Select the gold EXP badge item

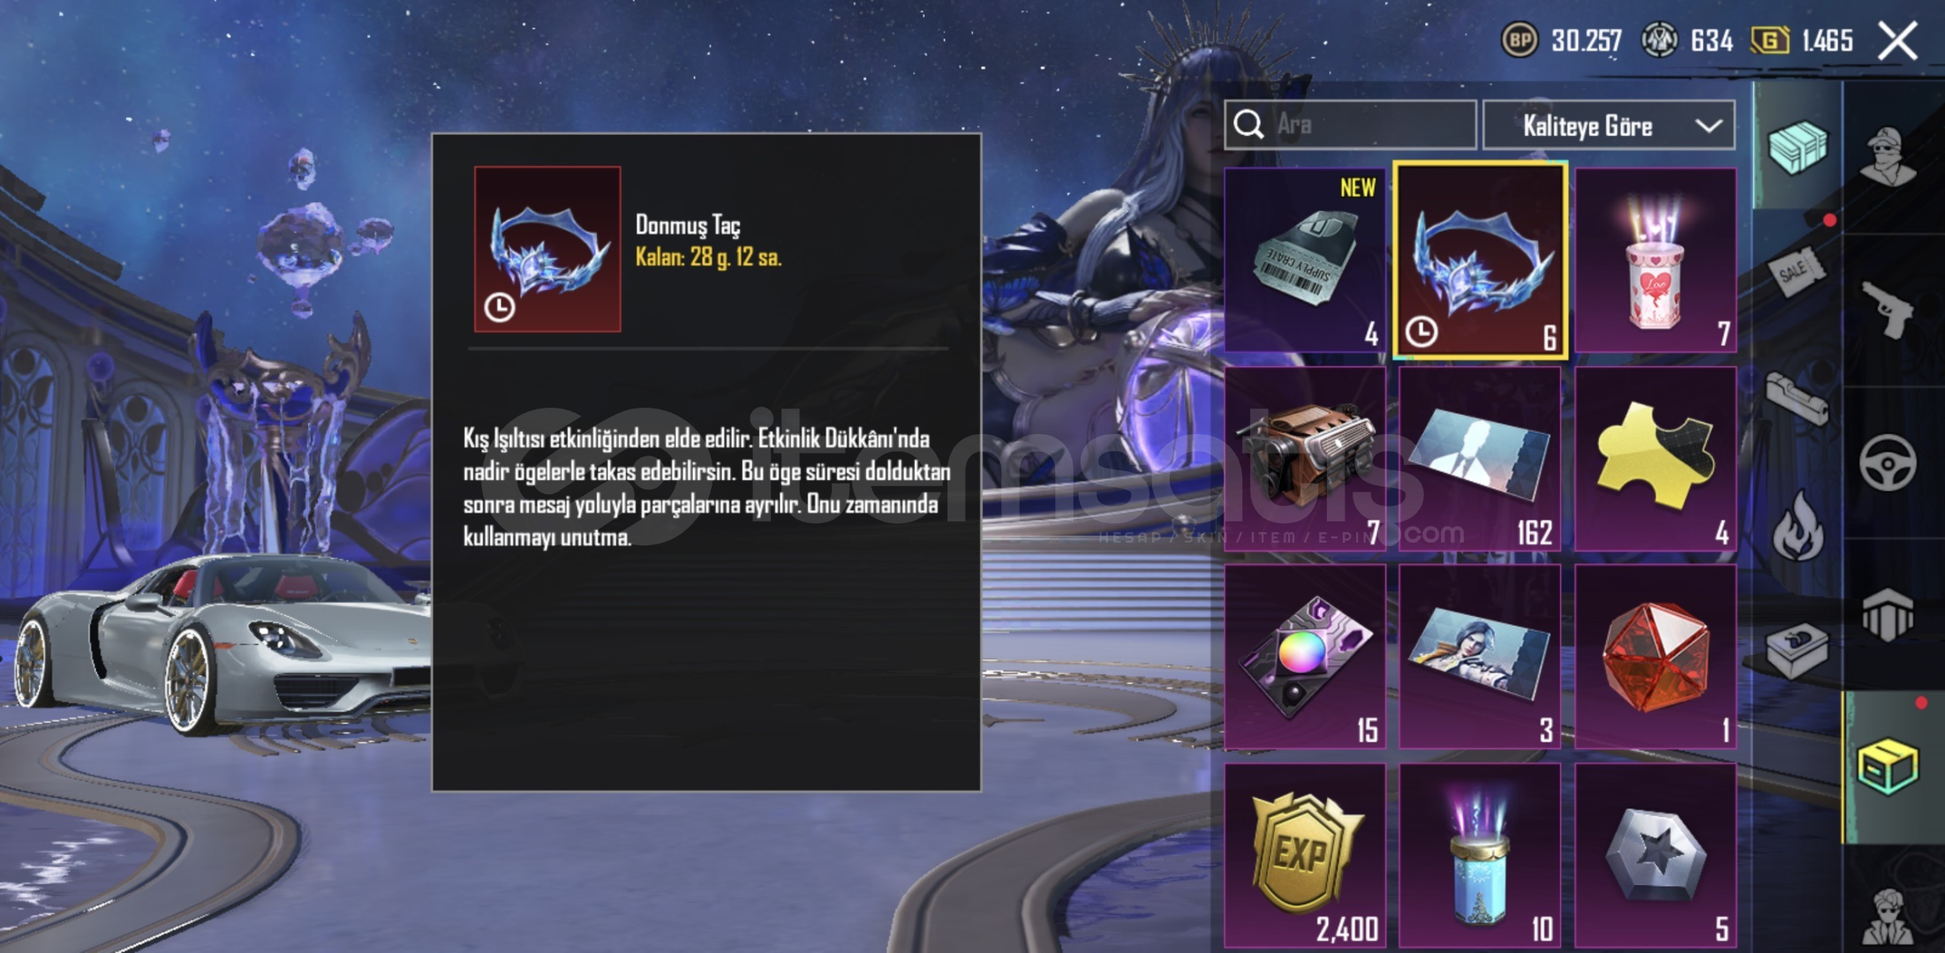1305,856
